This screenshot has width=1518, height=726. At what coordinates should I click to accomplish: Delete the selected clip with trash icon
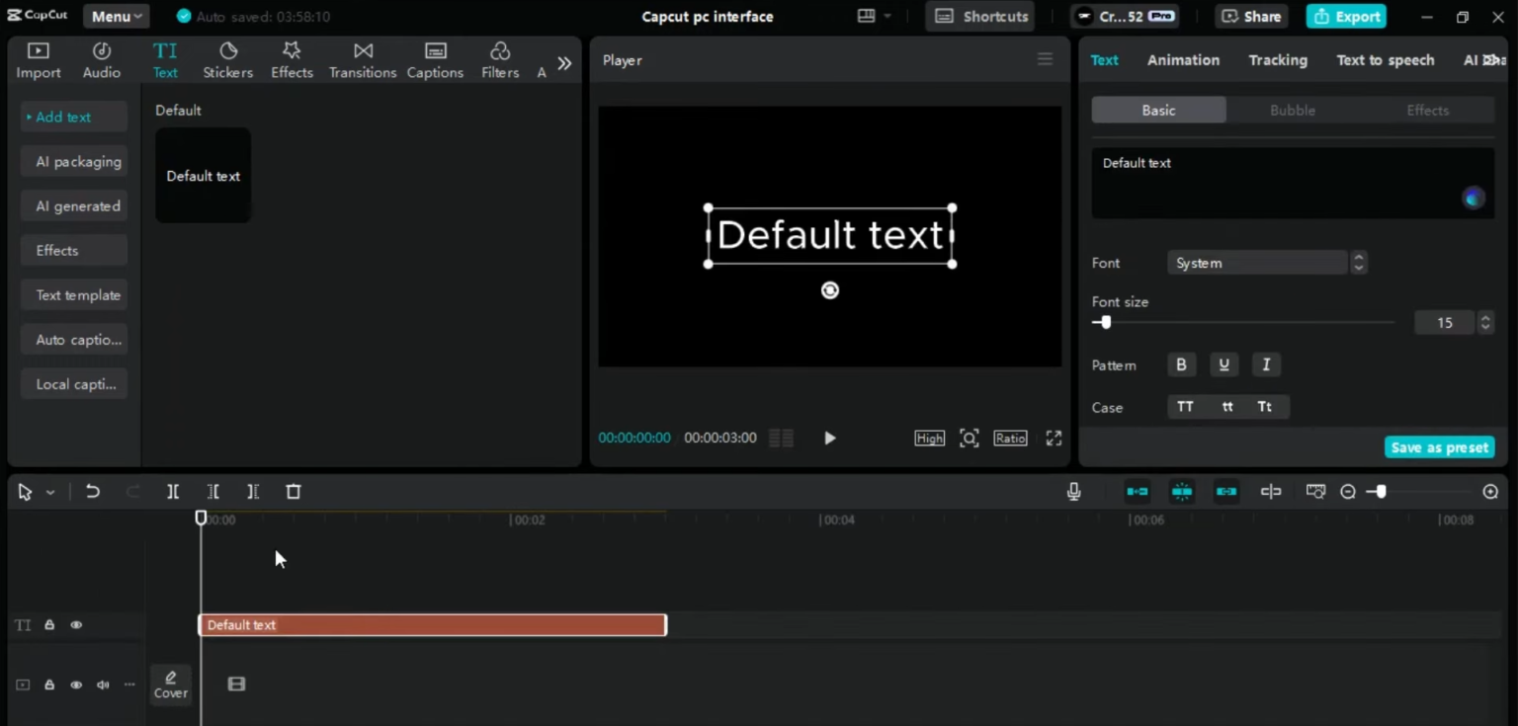[294, 491]
